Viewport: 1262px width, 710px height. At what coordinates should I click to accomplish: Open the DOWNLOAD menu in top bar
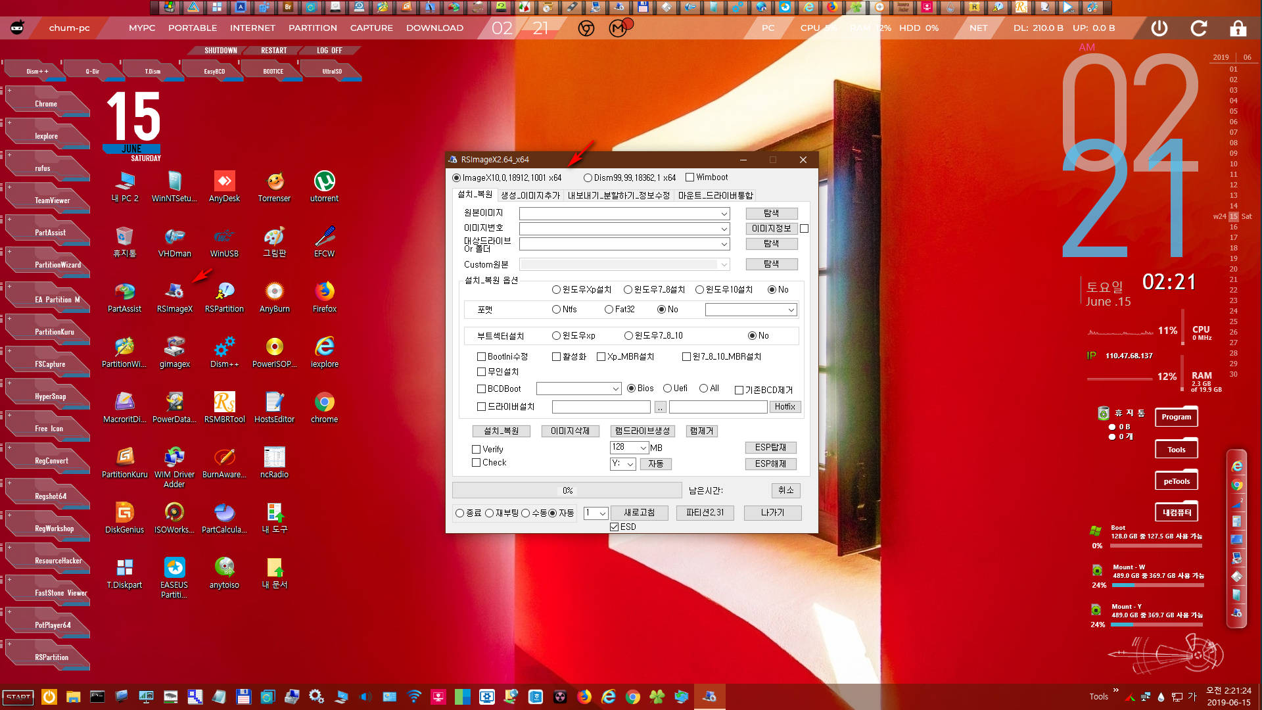434,28
